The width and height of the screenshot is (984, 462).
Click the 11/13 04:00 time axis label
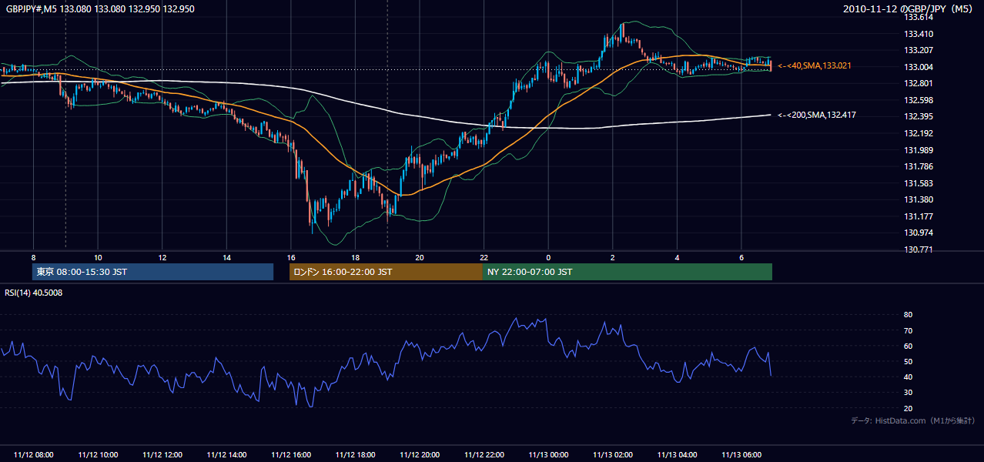[678, 455]
